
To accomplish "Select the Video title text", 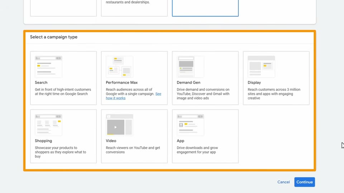I will [111, 141].
